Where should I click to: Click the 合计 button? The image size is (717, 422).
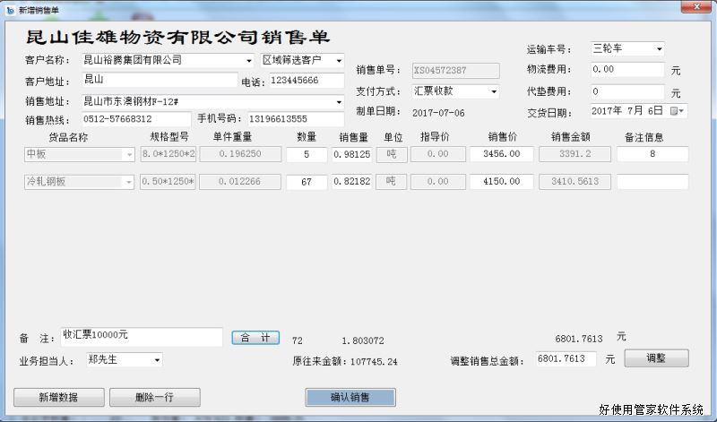(x=256, y=338)
